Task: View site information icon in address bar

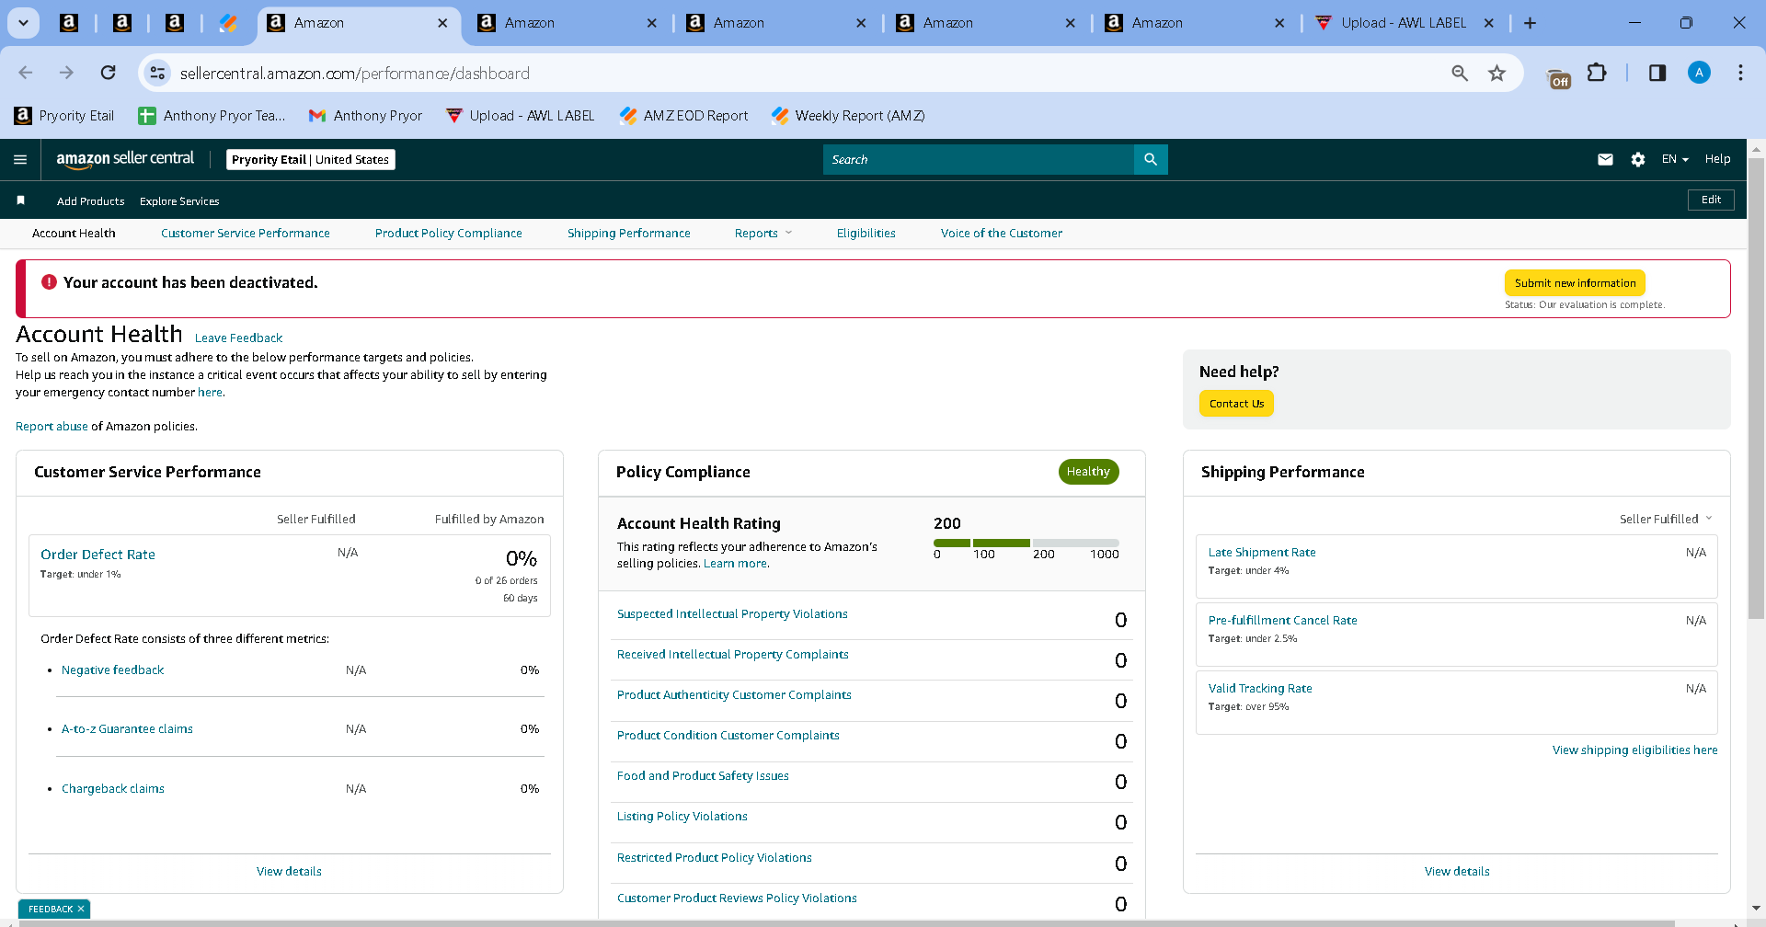Action: 158,73
